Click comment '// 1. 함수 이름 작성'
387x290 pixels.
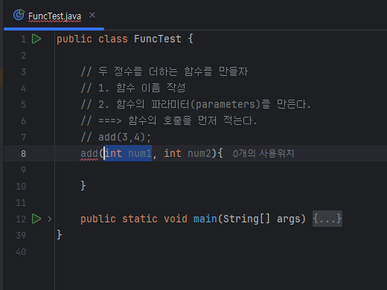(133, 88)
